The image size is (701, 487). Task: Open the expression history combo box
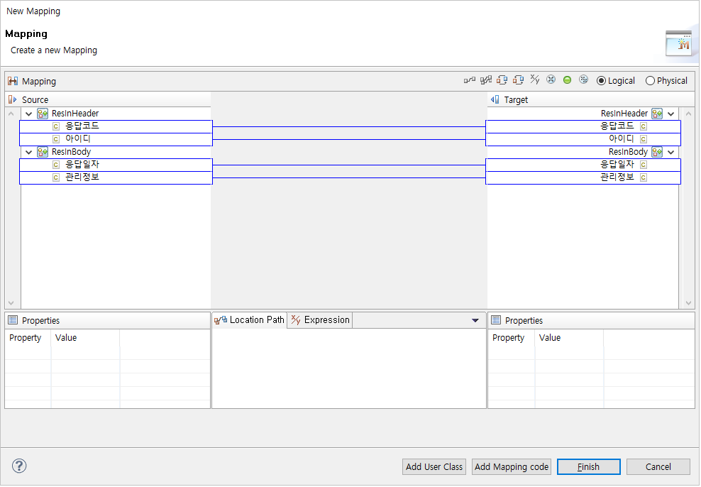tap(475, 319)
